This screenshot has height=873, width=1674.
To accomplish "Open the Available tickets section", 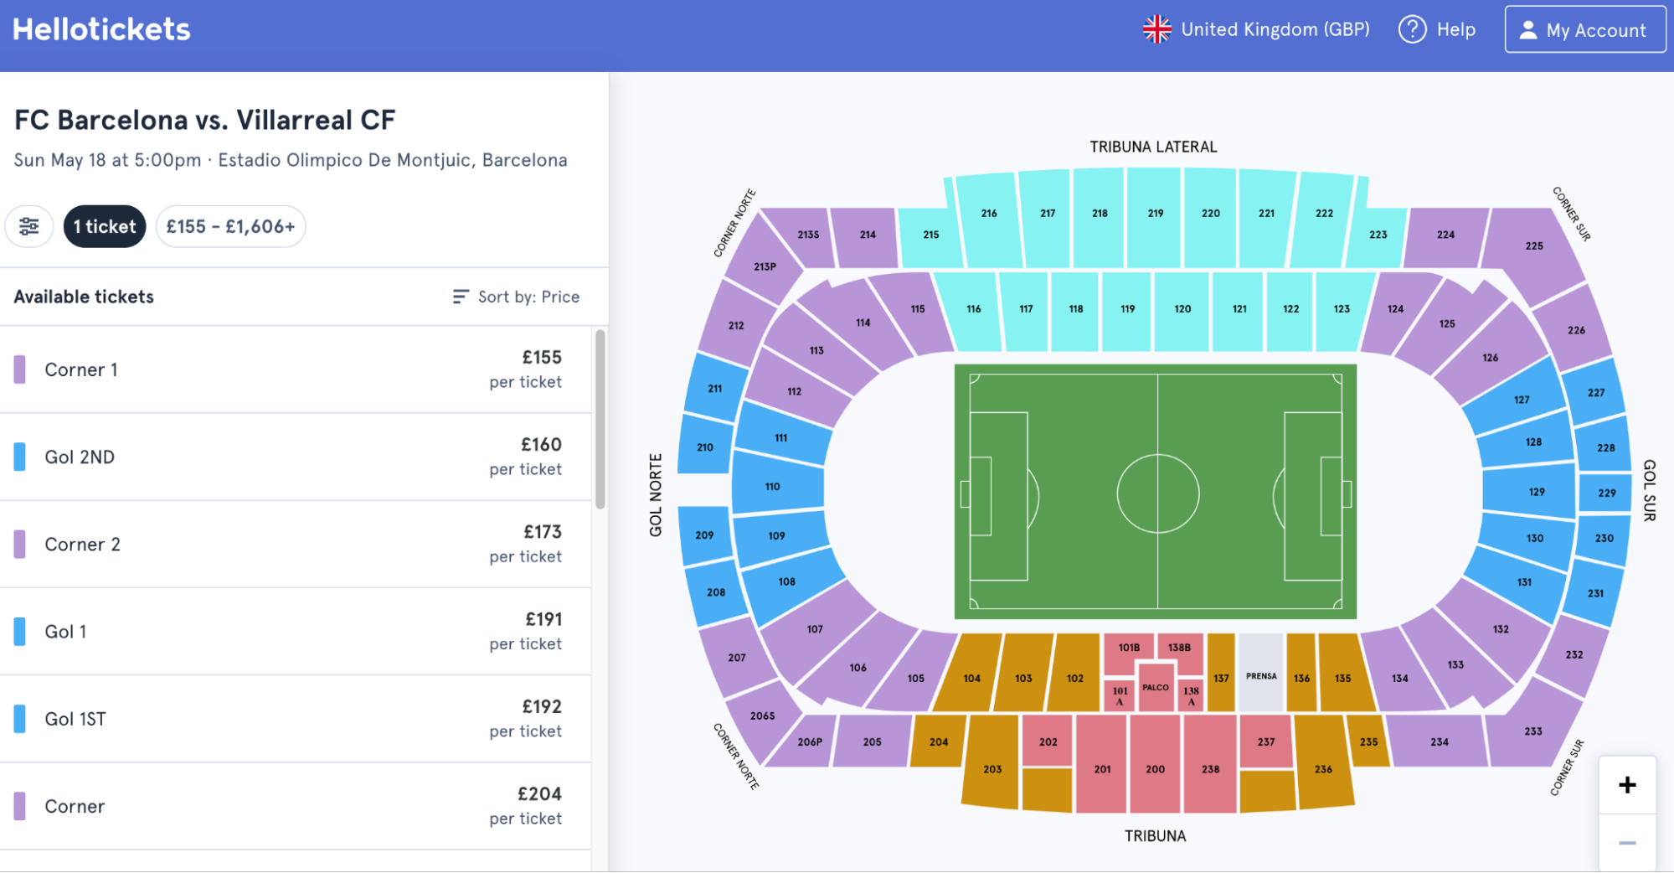I will pos(83,296).
